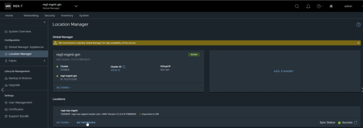Viewport: 363px width, 128px height.
Task: Switch to the Security tab
Action: (x=50, y=16)
